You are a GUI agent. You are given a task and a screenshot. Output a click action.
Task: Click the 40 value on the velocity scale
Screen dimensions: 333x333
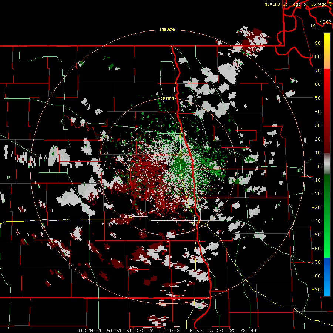pyautogui.click(x=318, y=112)
